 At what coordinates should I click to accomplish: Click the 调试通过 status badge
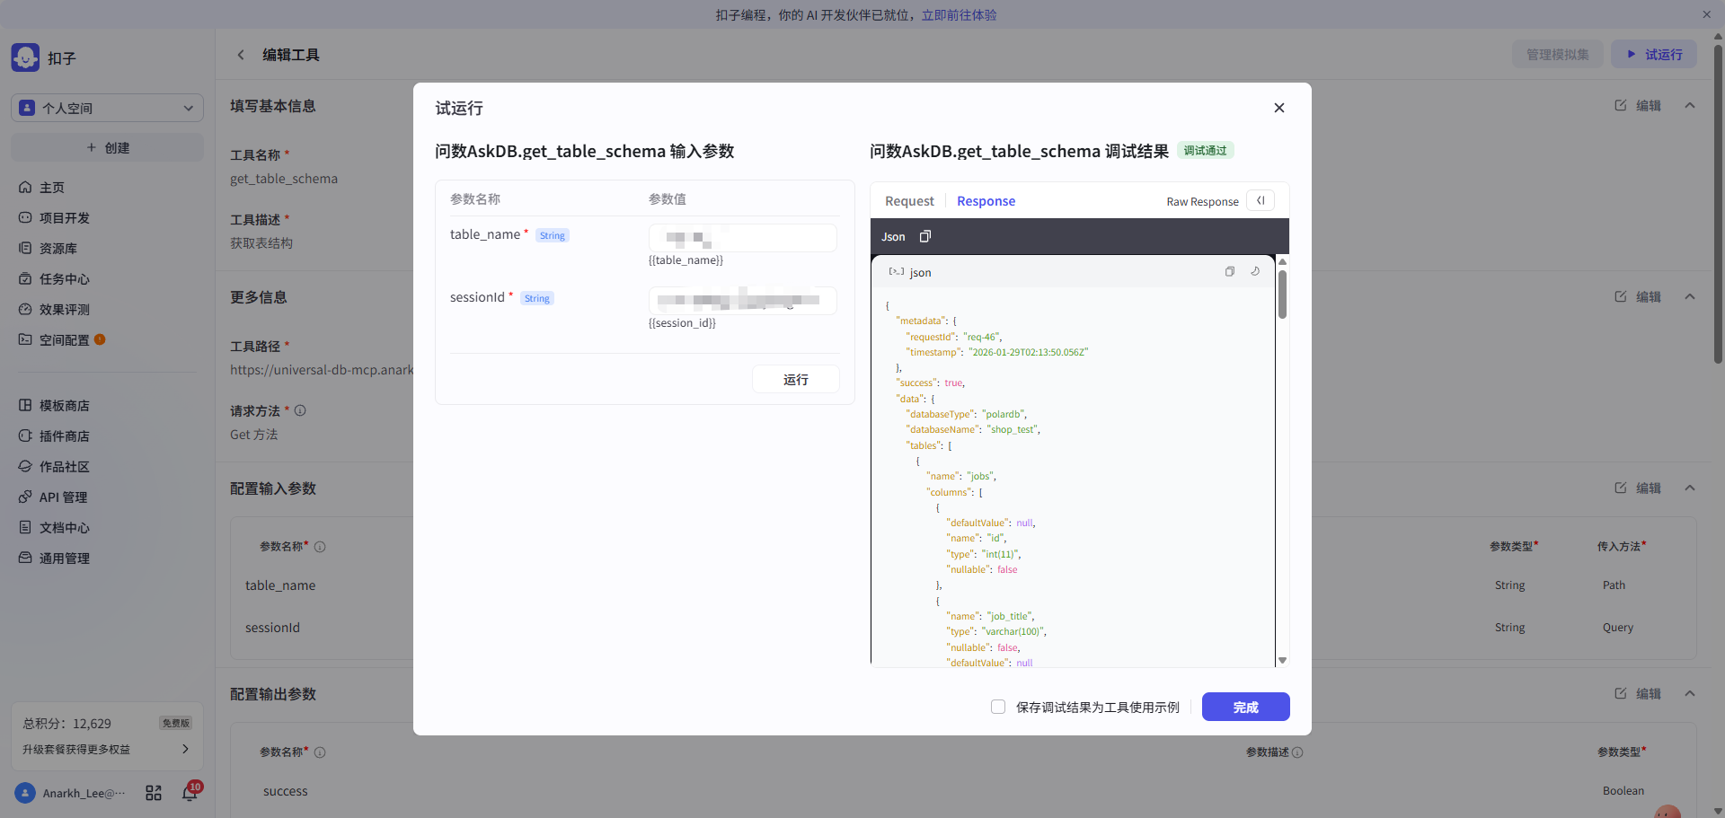[1205, 151]
